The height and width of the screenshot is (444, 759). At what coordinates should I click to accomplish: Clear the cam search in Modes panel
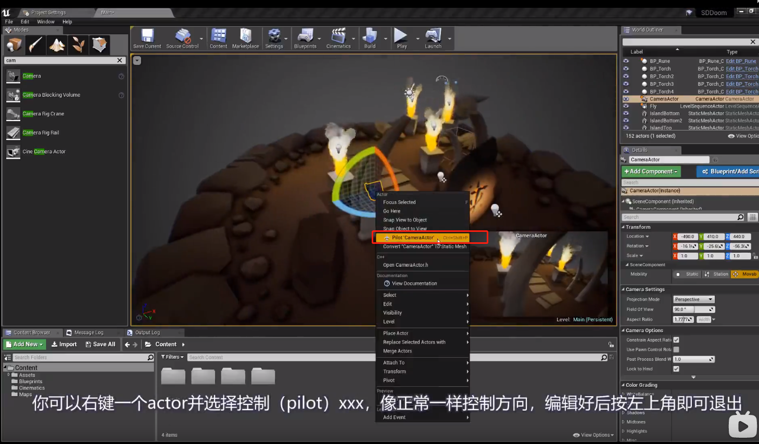pos(120,60)
